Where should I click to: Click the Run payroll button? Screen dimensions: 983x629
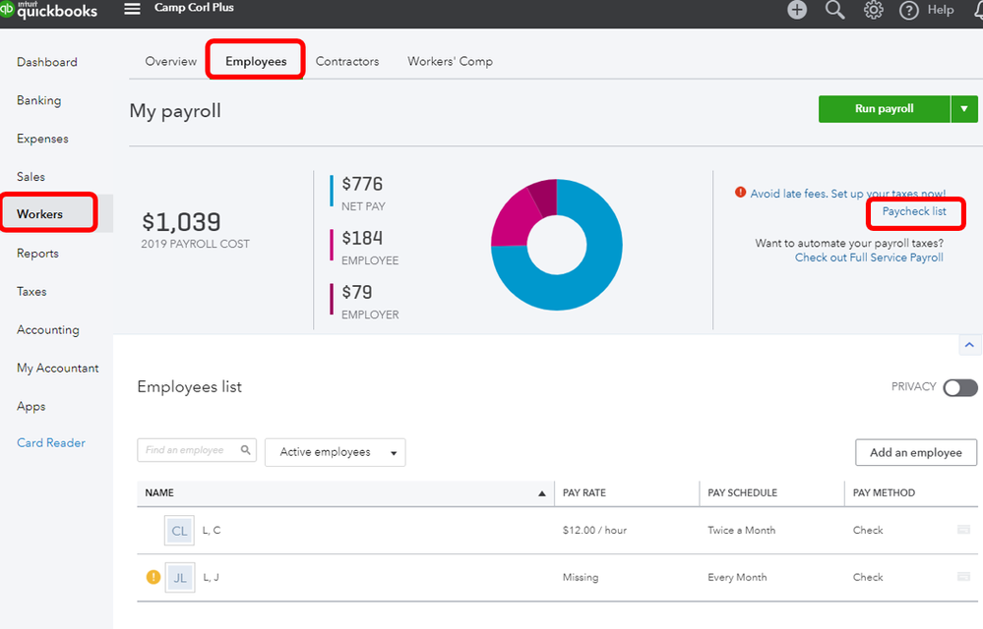pyautogui.click(x=884, y=109)
